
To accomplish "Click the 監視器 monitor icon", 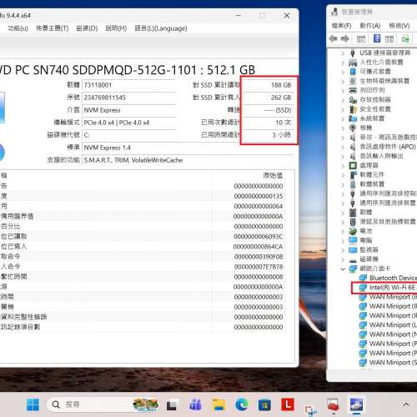I will (x=353, y=250).
